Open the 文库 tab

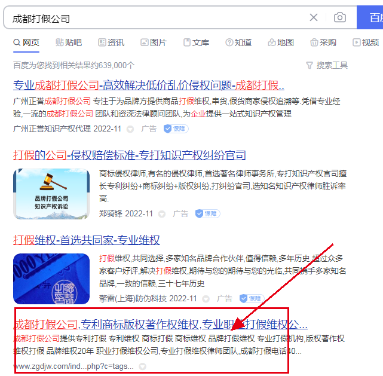[x=196, y=42]
